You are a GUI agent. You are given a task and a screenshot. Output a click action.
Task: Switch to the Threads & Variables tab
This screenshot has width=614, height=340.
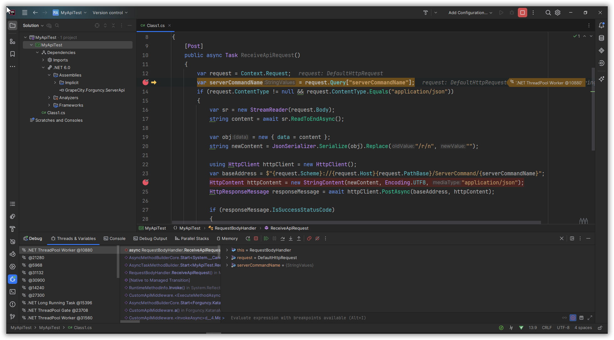[76, 238]
